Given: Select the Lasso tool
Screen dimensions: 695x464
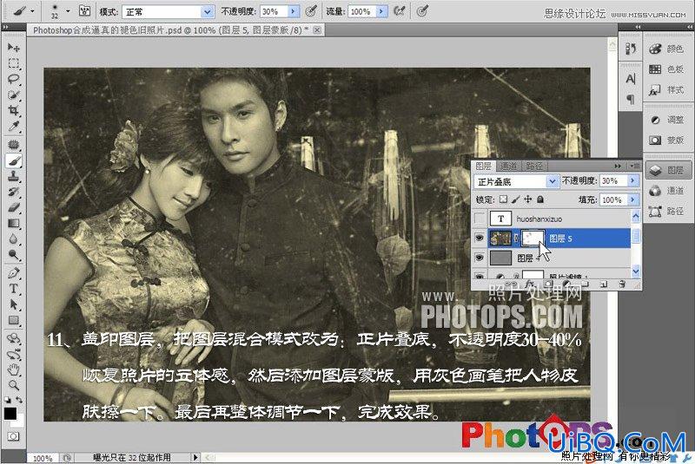Looking at the screenshot, I should (x=14, y=80).
